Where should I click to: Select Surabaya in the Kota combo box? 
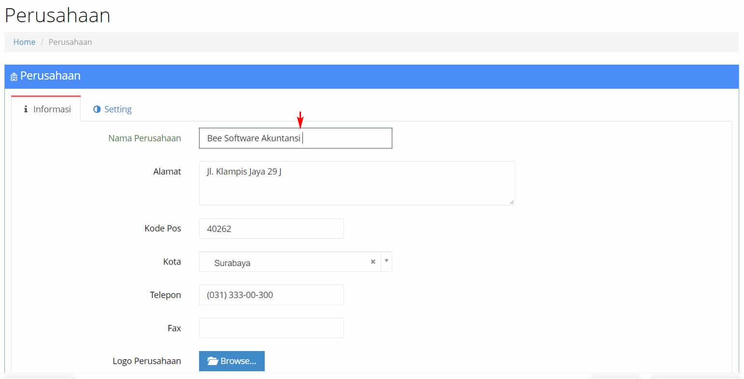(290, 261)
